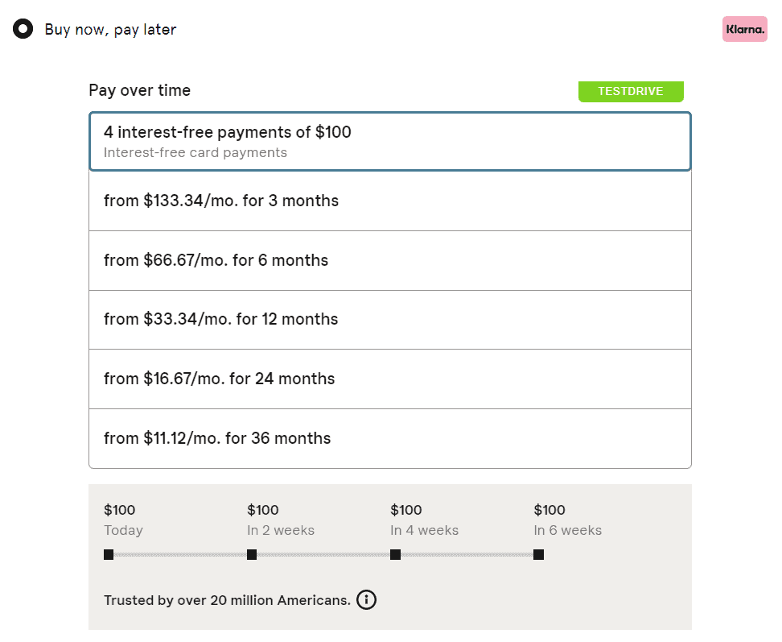Select $133.34/mo. for 3 months plan
This screenshot has width=782, height=642.
389,201
